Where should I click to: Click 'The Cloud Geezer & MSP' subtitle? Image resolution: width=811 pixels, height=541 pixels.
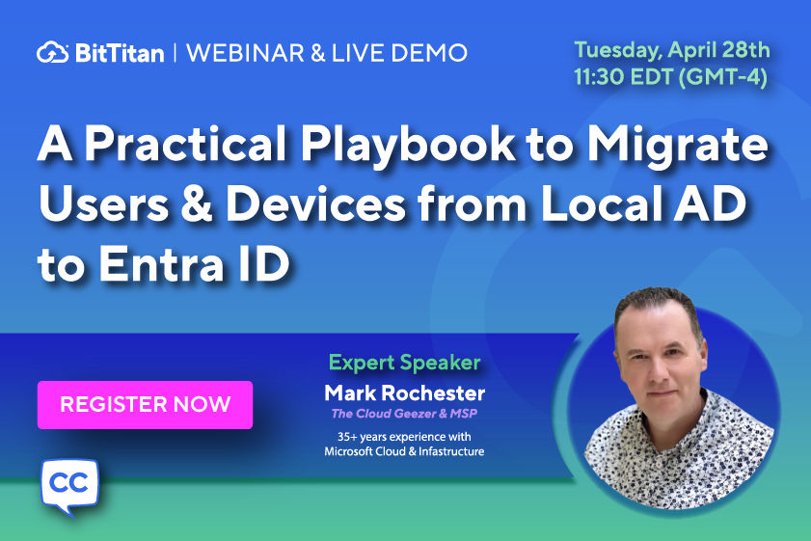(x=404, y=415)
